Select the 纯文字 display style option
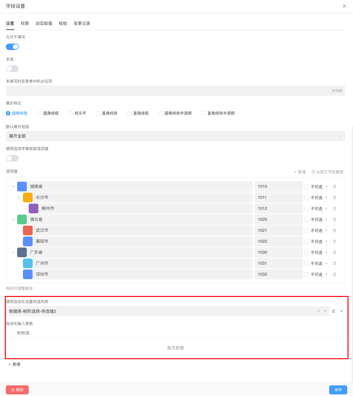The height and width of the screenshot is (396, 353). [70, 113]
